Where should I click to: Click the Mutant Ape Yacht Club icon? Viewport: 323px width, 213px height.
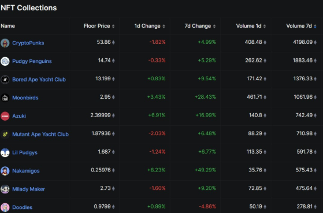click(x=5, y=134)
